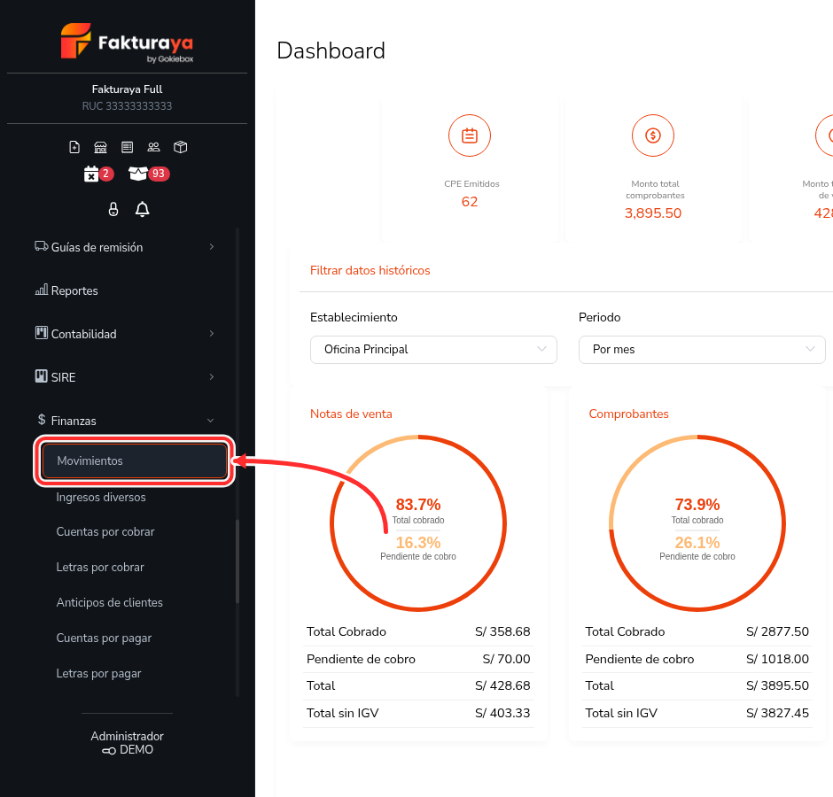Open the store front icon

click(x=100, y=147)
